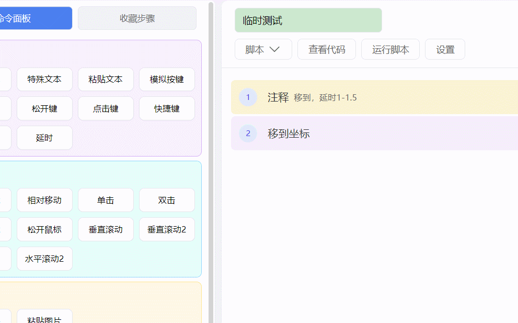518x323 pixels.
Task: Select step 2 移到坐标 row
Action: pos(374,133)
